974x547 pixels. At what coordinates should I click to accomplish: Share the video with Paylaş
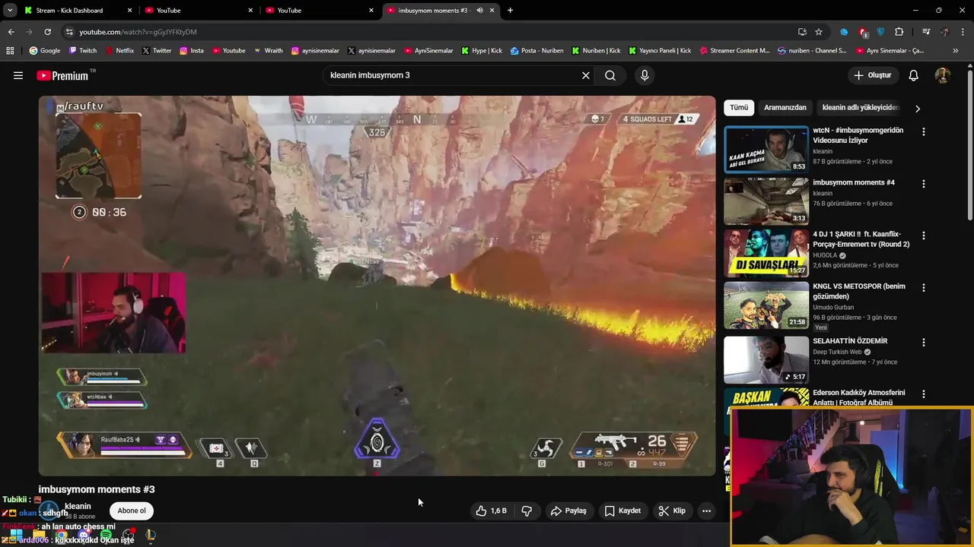tap(568, 511)
